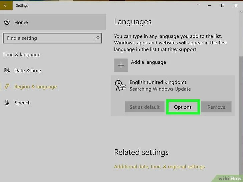
Task: Open the Home settings page
Action: pos(53,22)
